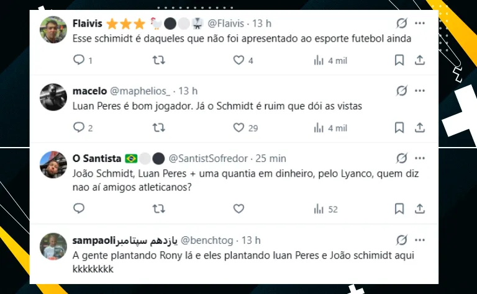Retweet O Santista's post
This screenshot has height=294, width=477.
[x=159, y=209]
